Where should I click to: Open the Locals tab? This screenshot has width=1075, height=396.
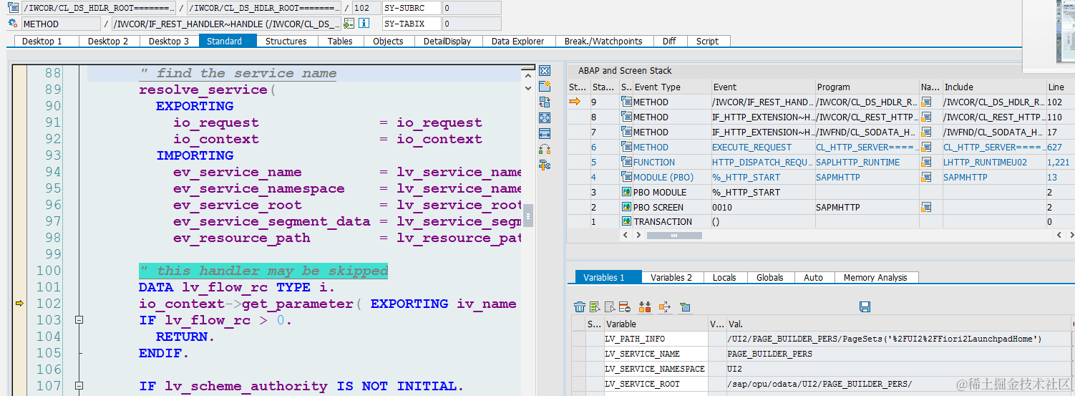724,277
